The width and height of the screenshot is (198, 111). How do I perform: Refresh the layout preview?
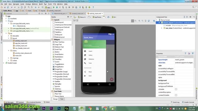(x=149, y=21)
